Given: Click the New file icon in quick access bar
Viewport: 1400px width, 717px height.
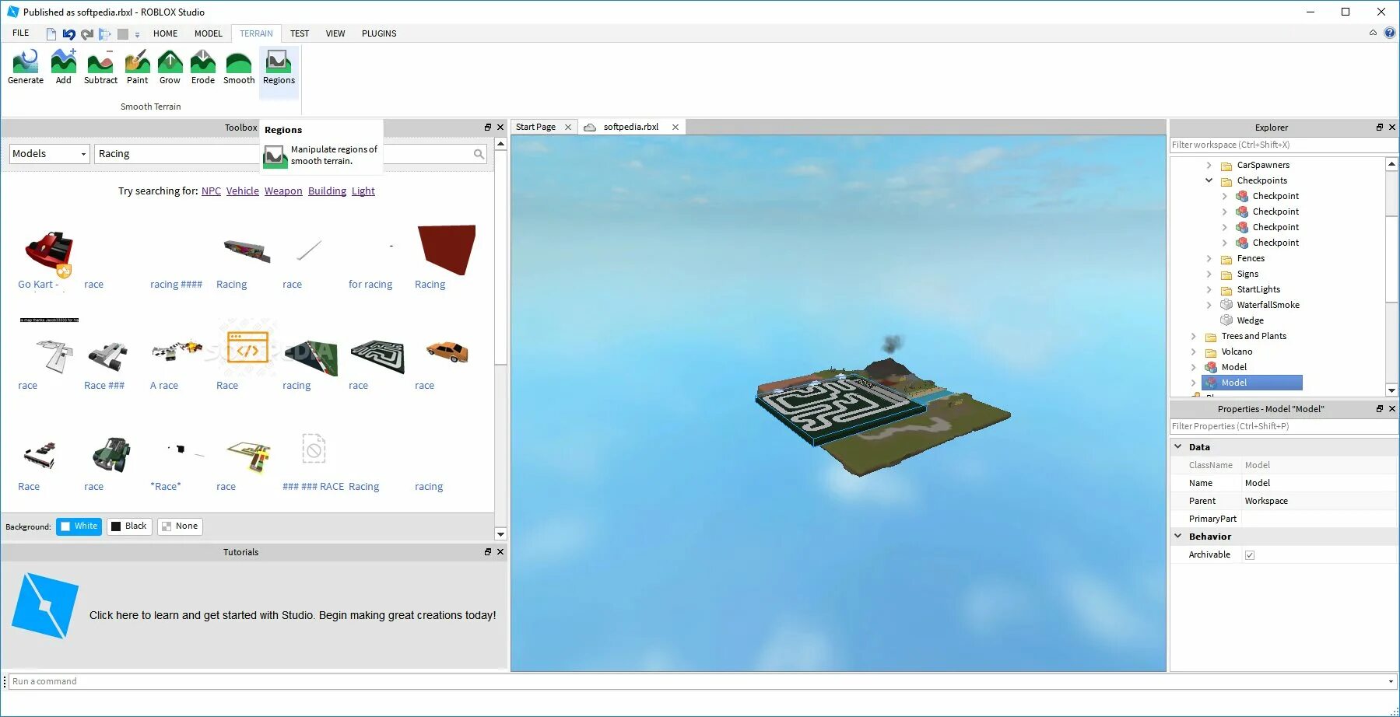Looking at the screenshot, I should point(51,34).
